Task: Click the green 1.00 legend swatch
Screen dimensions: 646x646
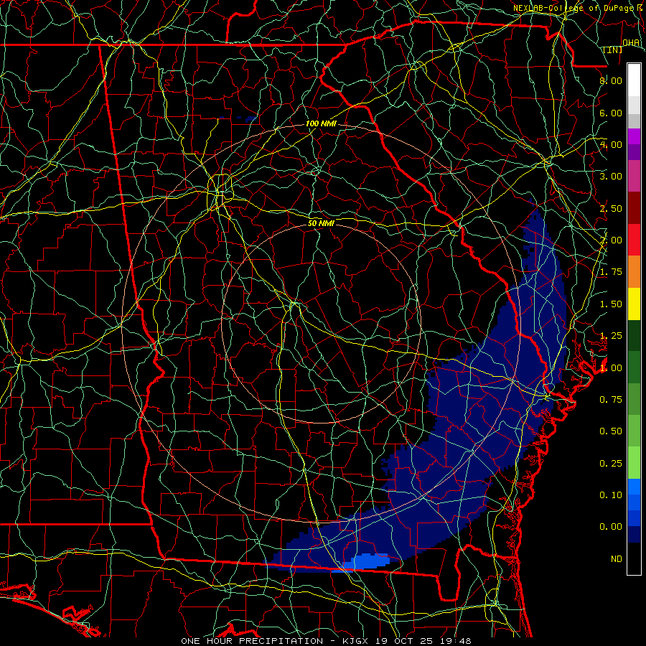Action: [x=634, y=368]
